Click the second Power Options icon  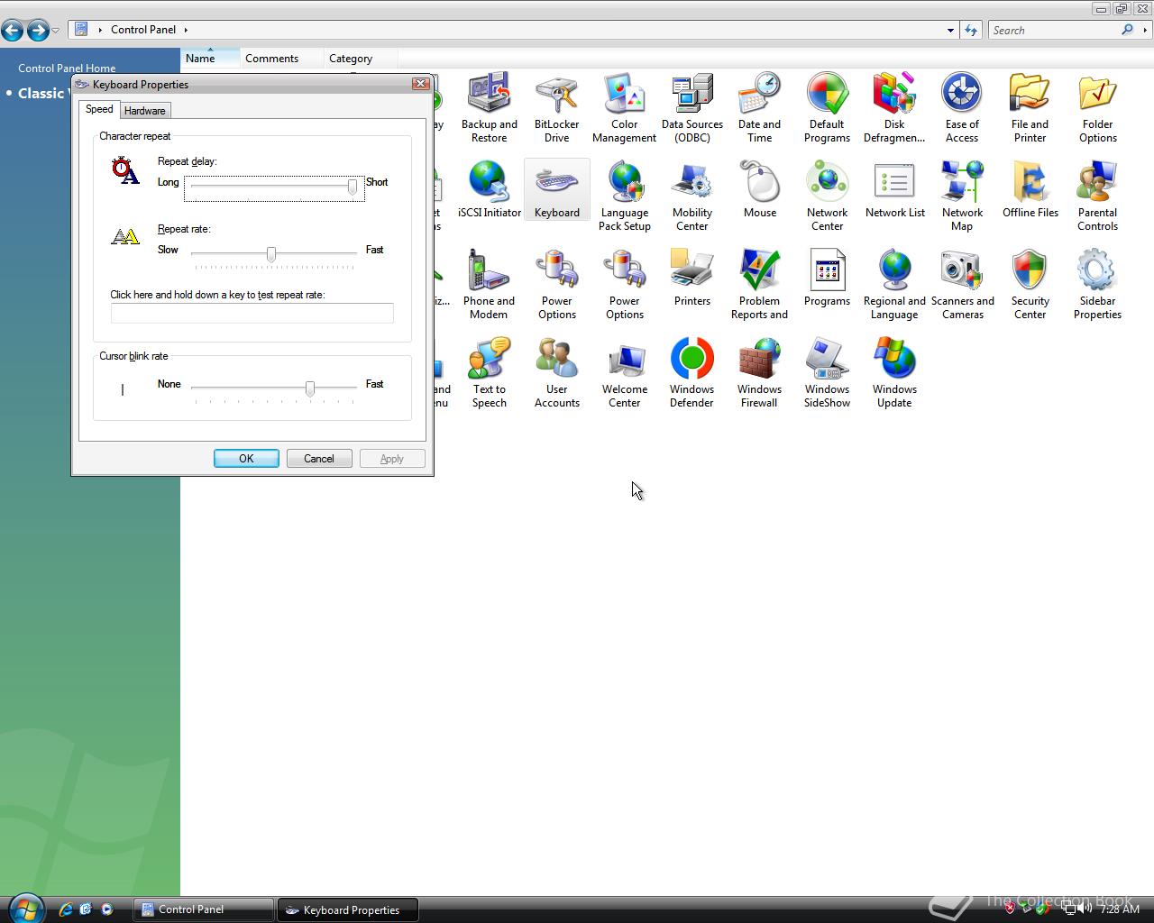(x=624, y=285)
